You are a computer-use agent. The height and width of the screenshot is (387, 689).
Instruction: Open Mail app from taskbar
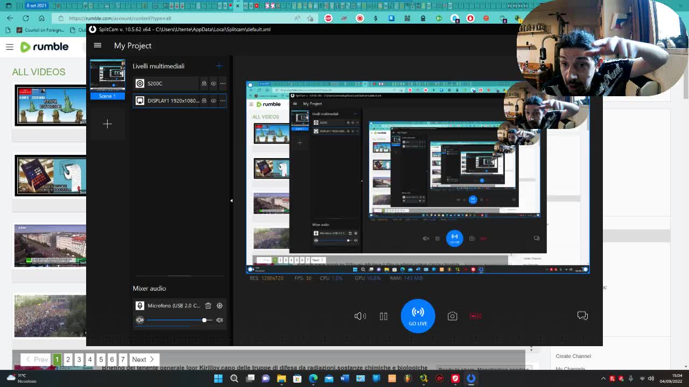pyautogui.click(x=329, y=378)
